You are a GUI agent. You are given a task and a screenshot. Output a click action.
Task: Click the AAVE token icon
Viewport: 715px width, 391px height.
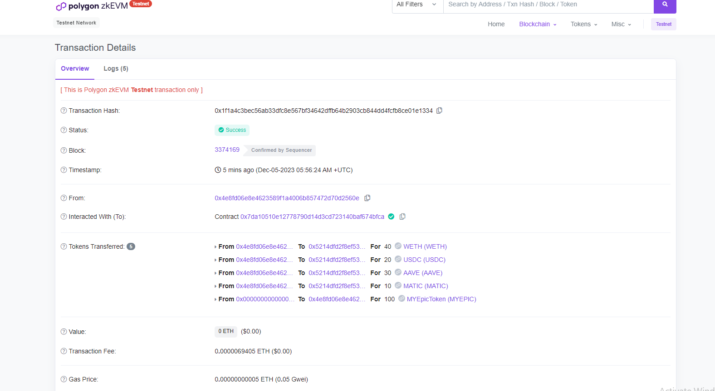(x=398, y=272)
